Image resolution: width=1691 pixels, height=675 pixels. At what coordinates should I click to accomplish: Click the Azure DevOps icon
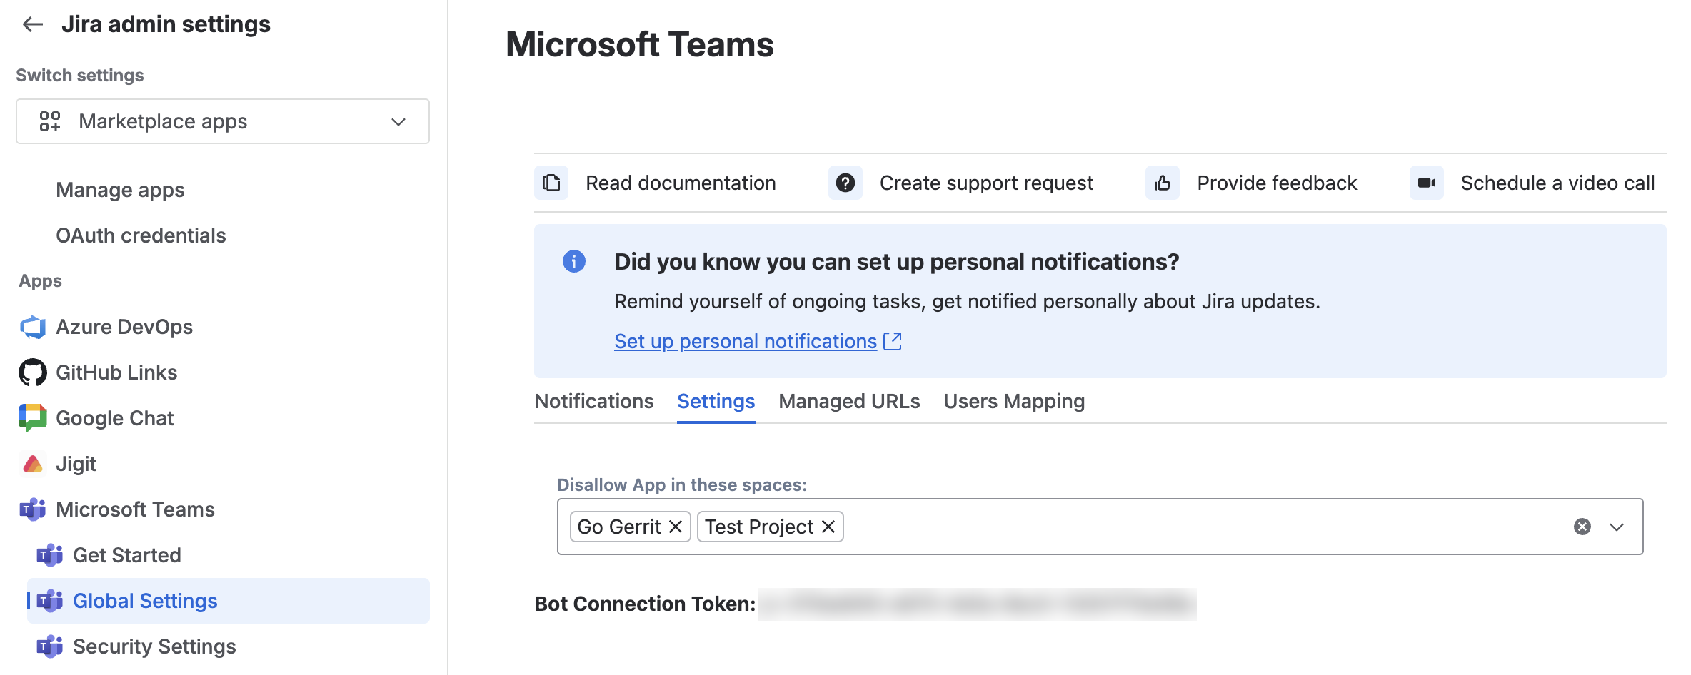[33, 327]
